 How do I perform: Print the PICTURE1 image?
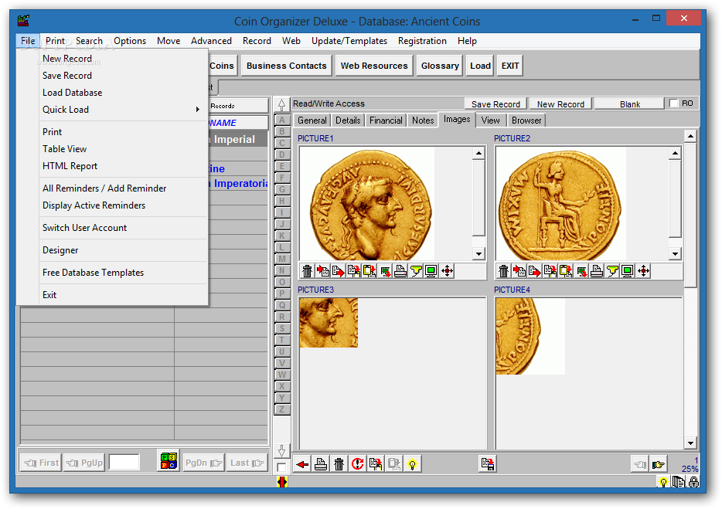point(400,271)
